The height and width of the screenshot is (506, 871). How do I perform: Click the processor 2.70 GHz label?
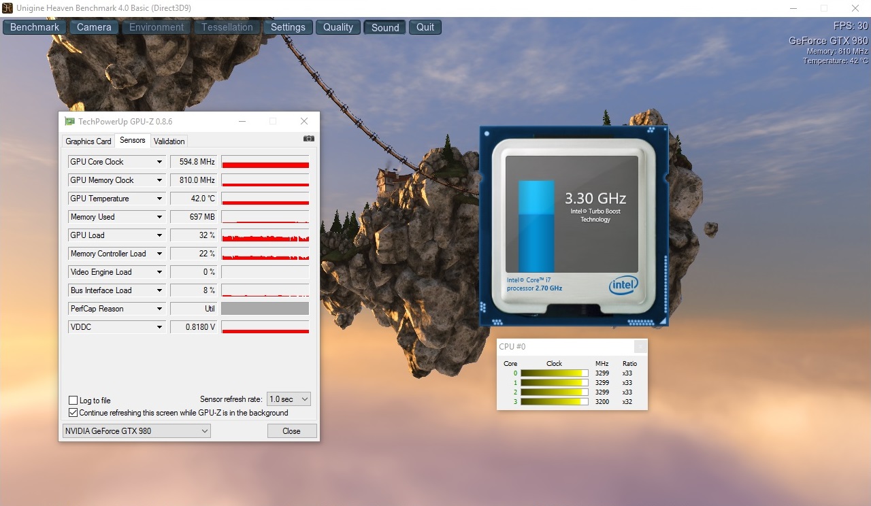535,288
